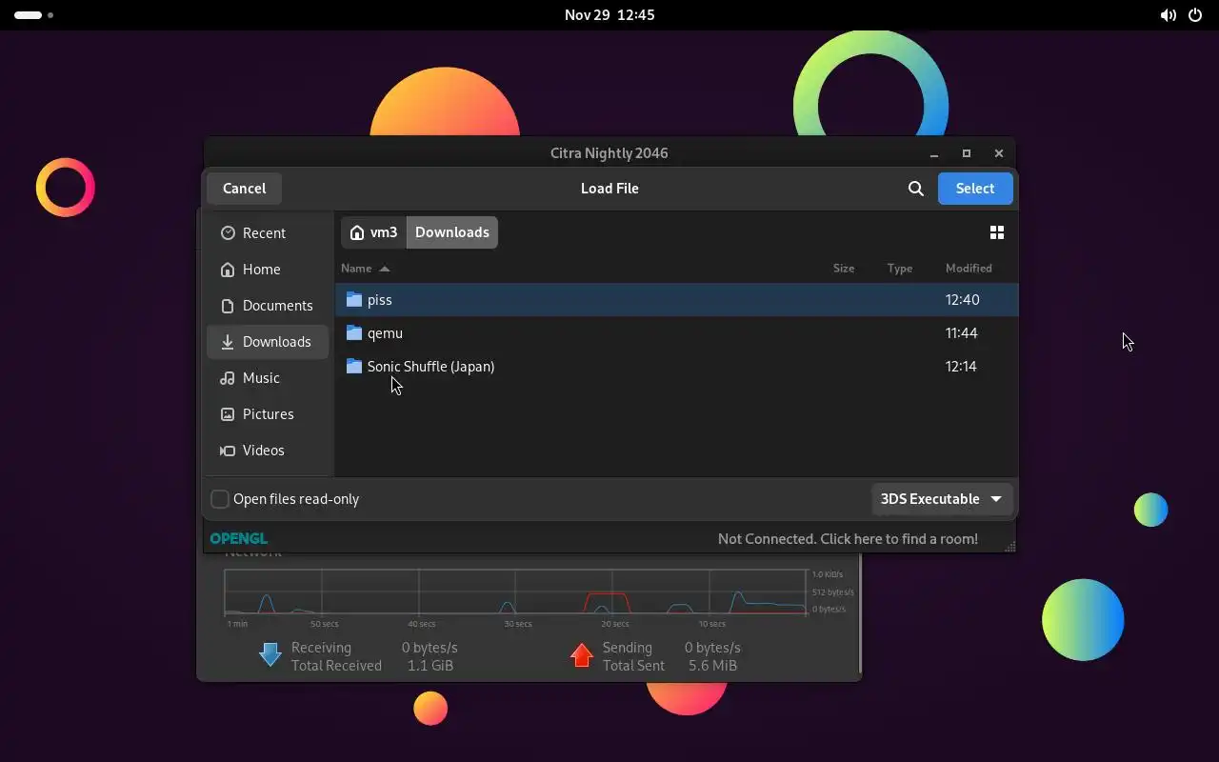
Task: Click the Total Received 1.1 GiB value
Action: (x=430, y=666)
